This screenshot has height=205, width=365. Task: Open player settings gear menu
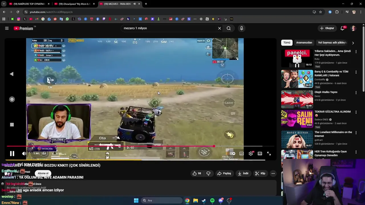pyautogui.click(x=251, y=154)
